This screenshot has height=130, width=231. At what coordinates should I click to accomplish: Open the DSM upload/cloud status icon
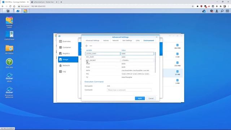204,11
